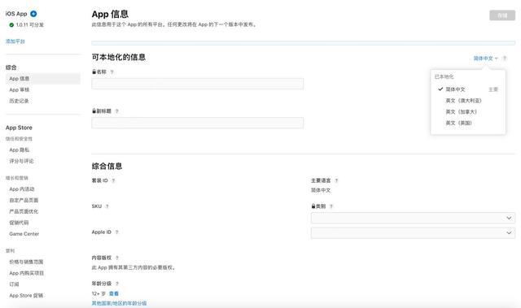Open 产品页面优化 in the sidebar

24,211
